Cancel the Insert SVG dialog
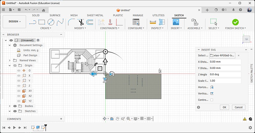The height and width of the screenshot is (133, 255). 238,107
